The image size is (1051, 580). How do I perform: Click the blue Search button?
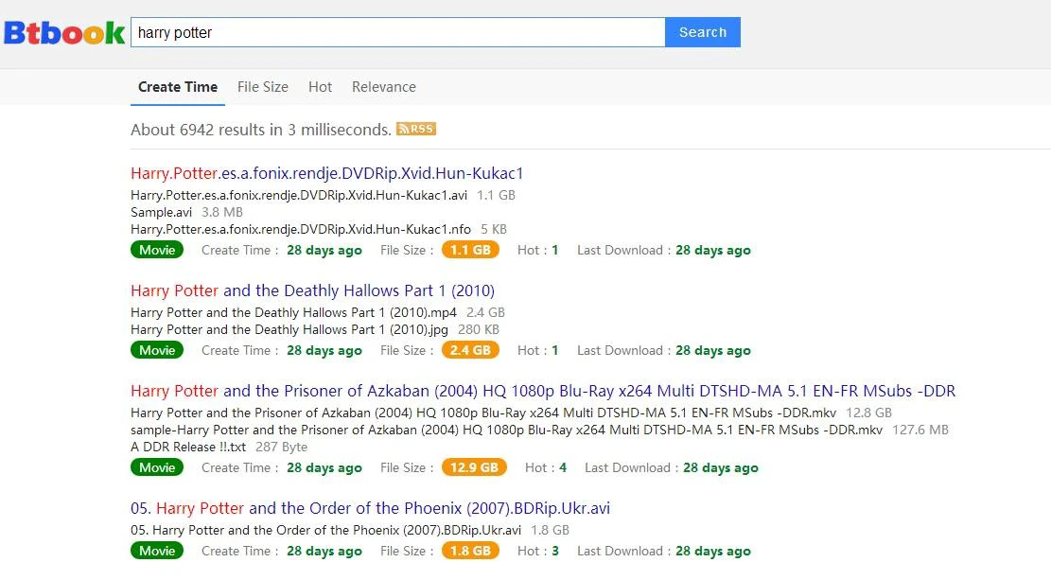(x=703, y=32)
